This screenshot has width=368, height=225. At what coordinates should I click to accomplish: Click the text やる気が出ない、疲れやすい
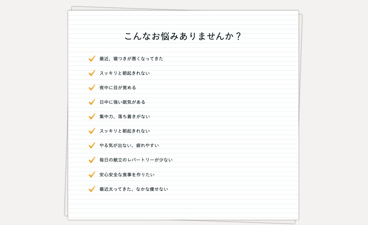click(129, 146)
